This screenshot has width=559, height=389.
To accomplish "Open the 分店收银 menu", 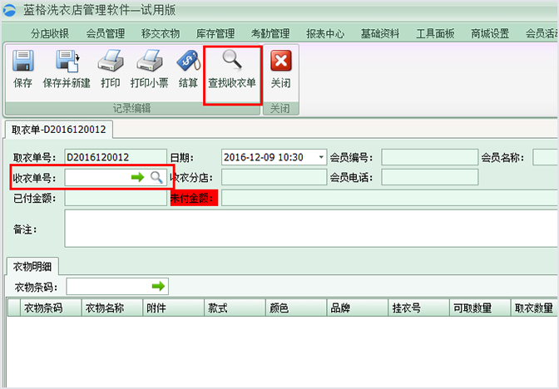I will point(50,33).
